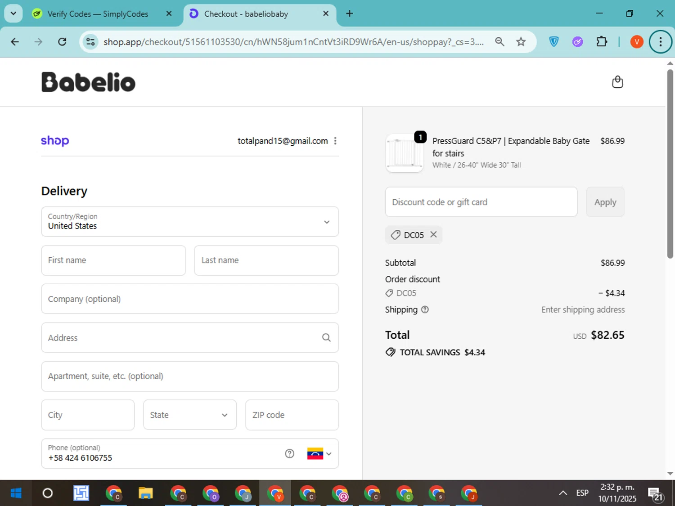The image size is (675, 506).
Task: Open File Explorer from taskbar
Action: point(145,493)
